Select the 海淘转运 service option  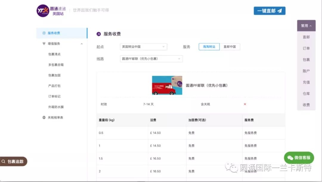[x=209, y=47]
